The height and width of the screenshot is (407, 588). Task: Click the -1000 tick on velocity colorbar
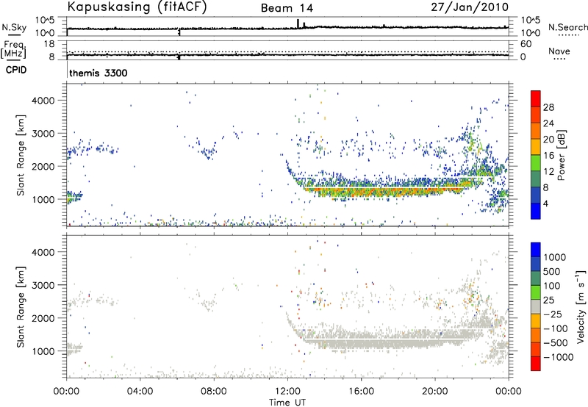[x=559, y=357]
